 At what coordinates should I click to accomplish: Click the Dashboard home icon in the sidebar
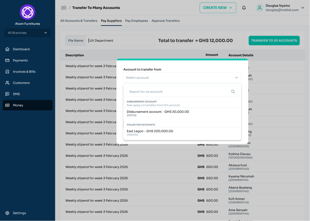point(7,49)
